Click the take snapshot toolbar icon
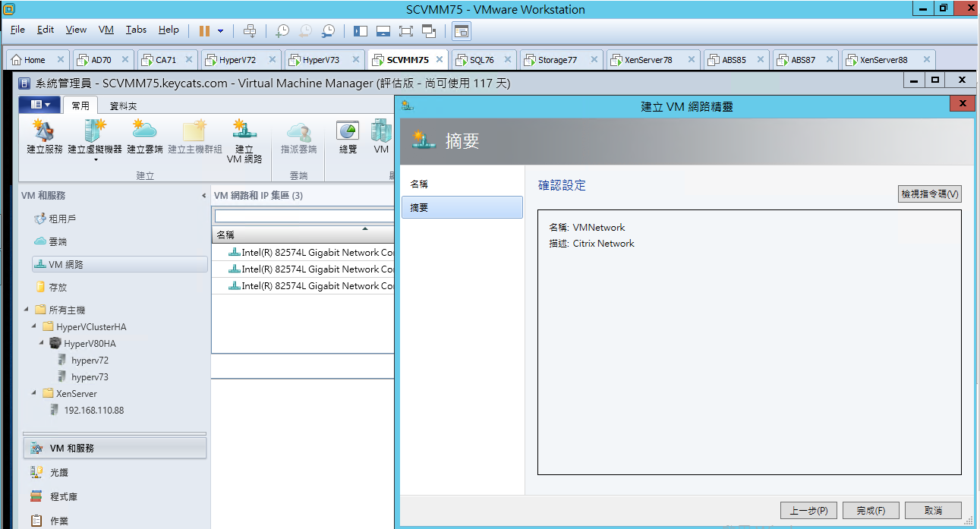This screenshot has width=980, height=529. click(282, 30)
